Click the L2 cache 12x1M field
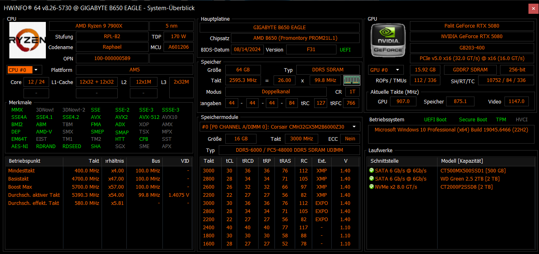 (x=144, y=82)
